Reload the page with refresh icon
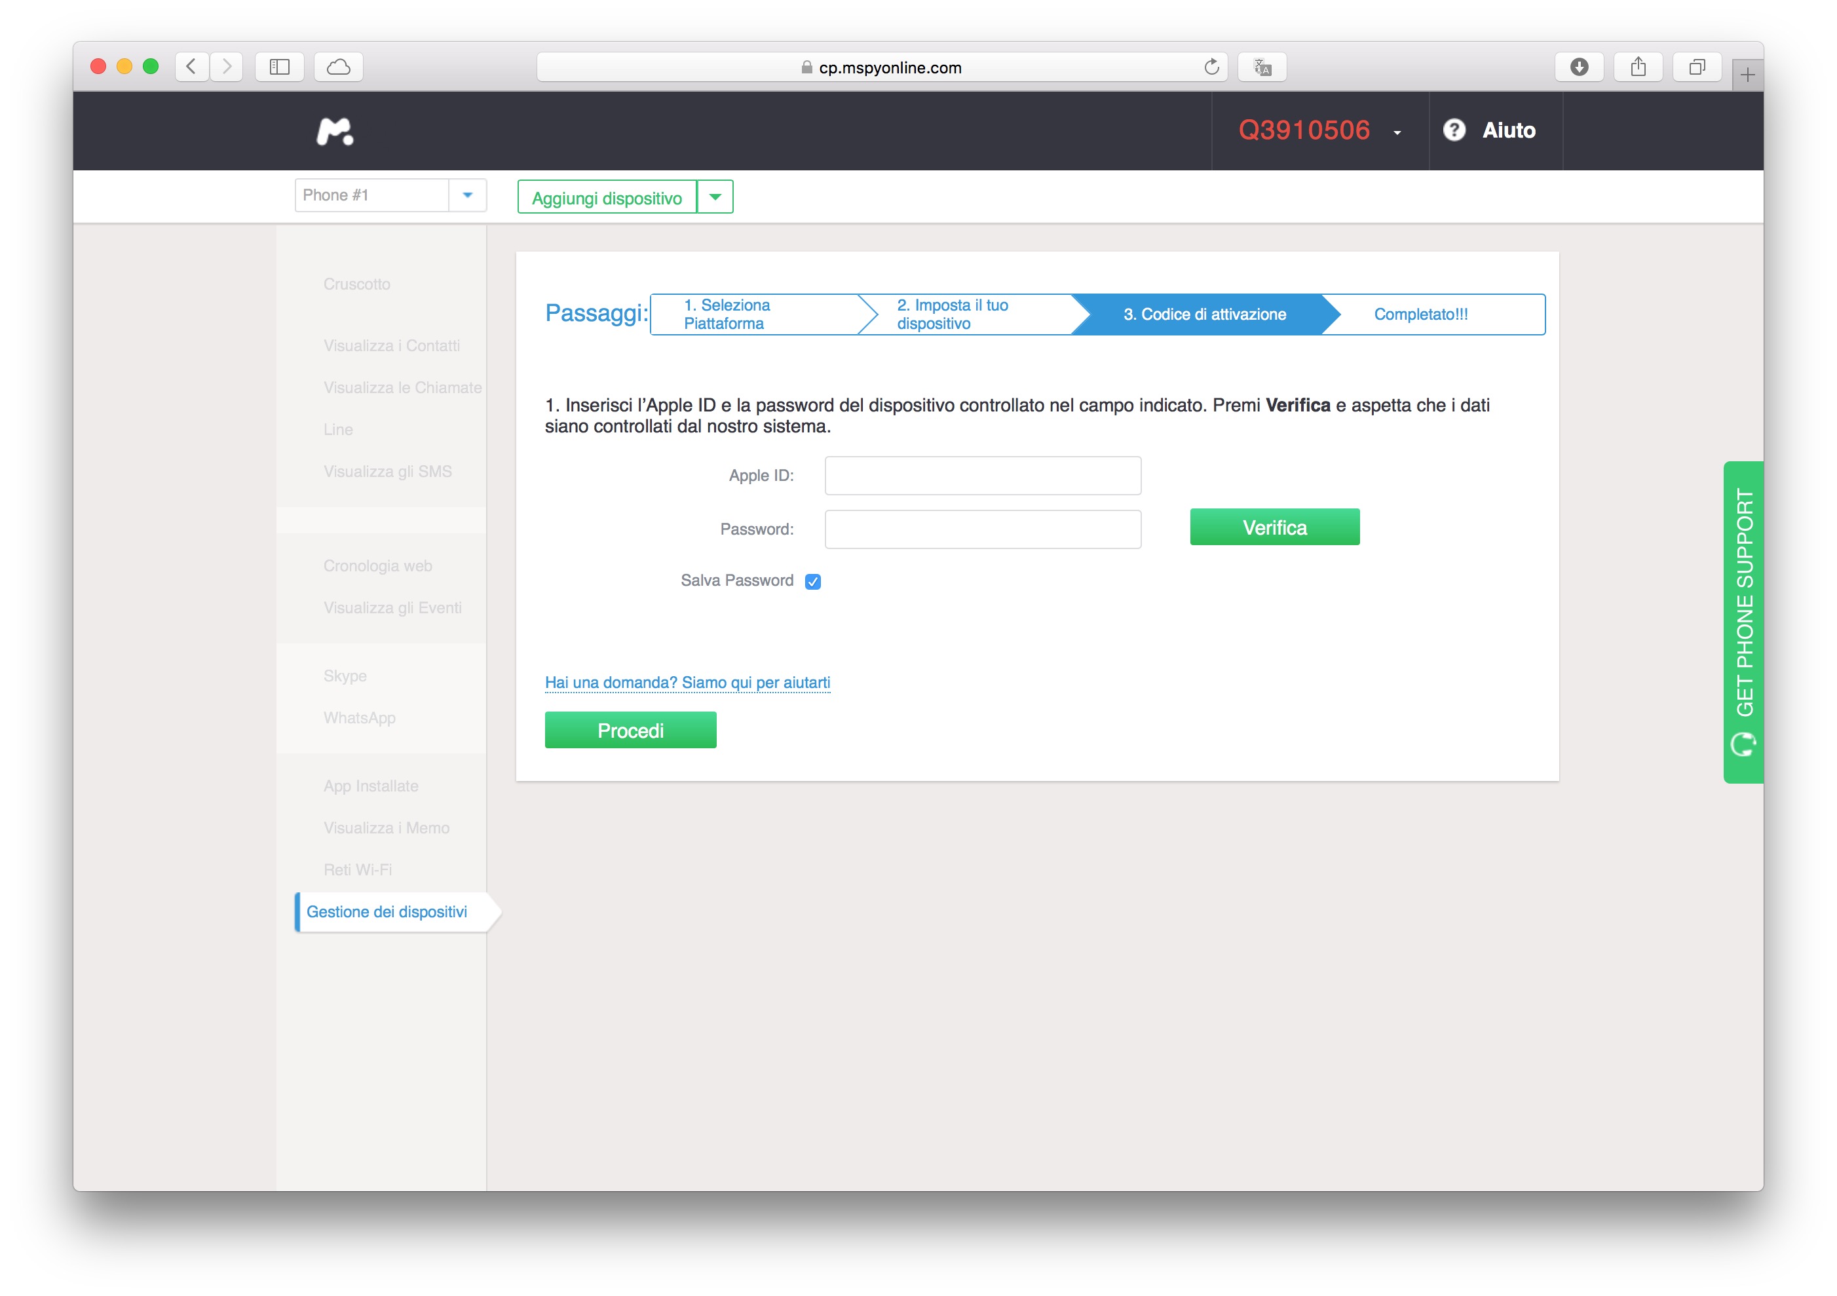The width and height of the screenshot is (1837, 1296). (1211, 67)
